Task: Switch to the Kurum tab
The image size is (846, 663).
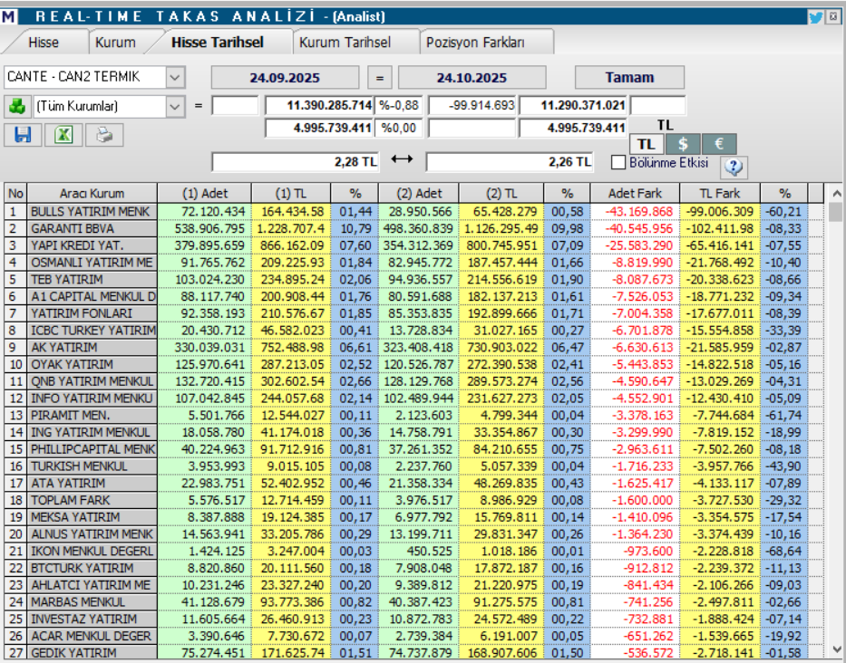Action: click(115, 42)
